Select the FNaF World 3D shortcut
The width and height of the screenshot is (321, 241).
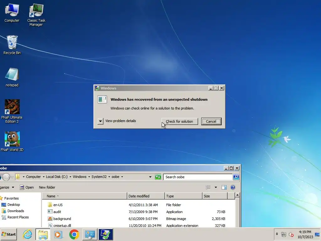click(12, 142)
